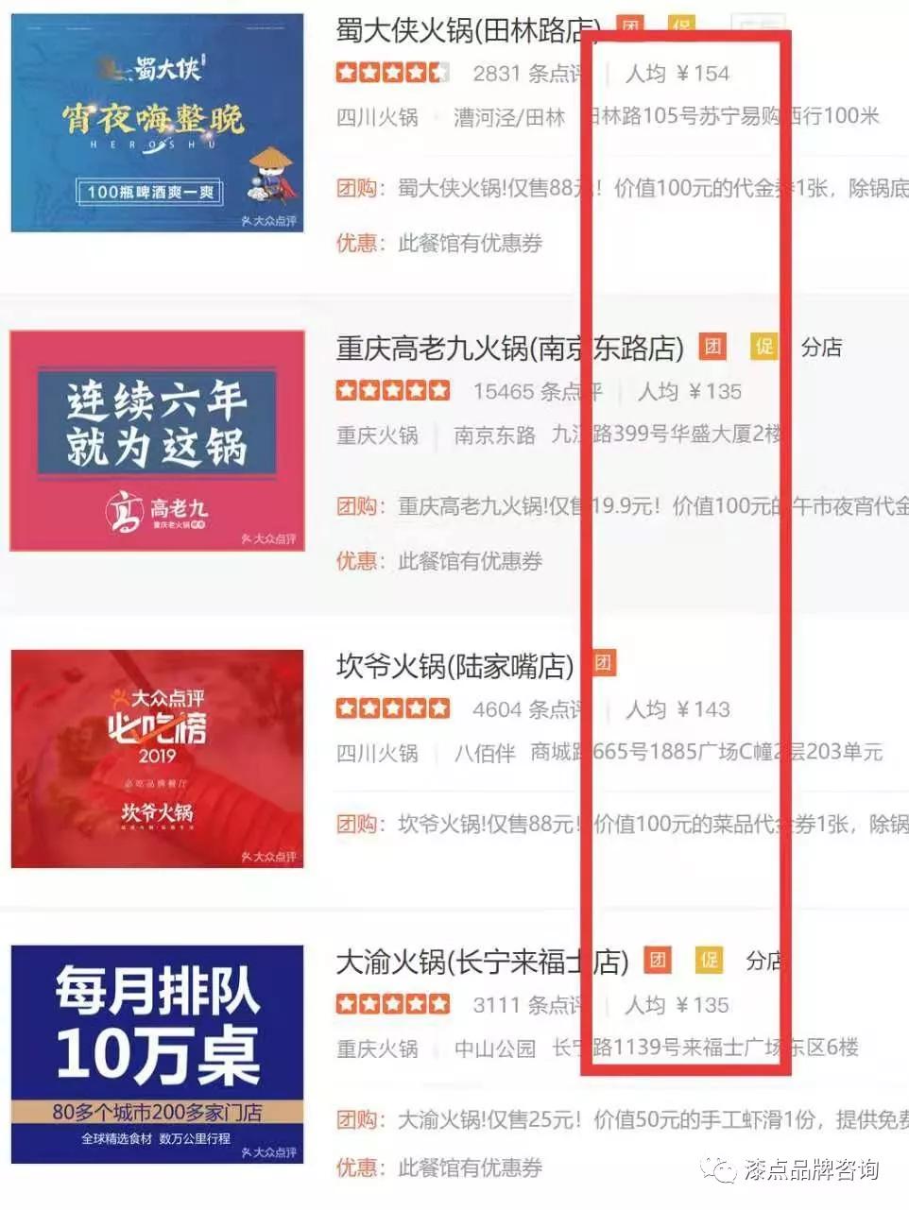Screen dimensions: 909x1210
Task: Open 坎爷火锅(陆家嘴店) title link
Action: (455, 666)
